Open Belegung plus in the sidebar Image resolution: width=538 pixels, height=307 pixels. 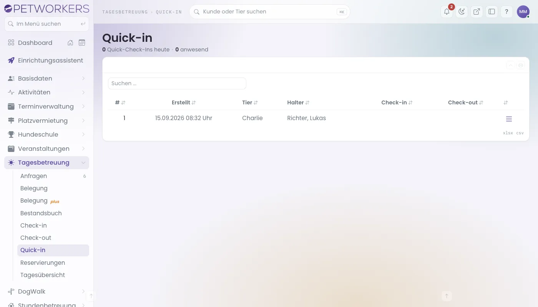pyautogui.click(x=53, y=201)
